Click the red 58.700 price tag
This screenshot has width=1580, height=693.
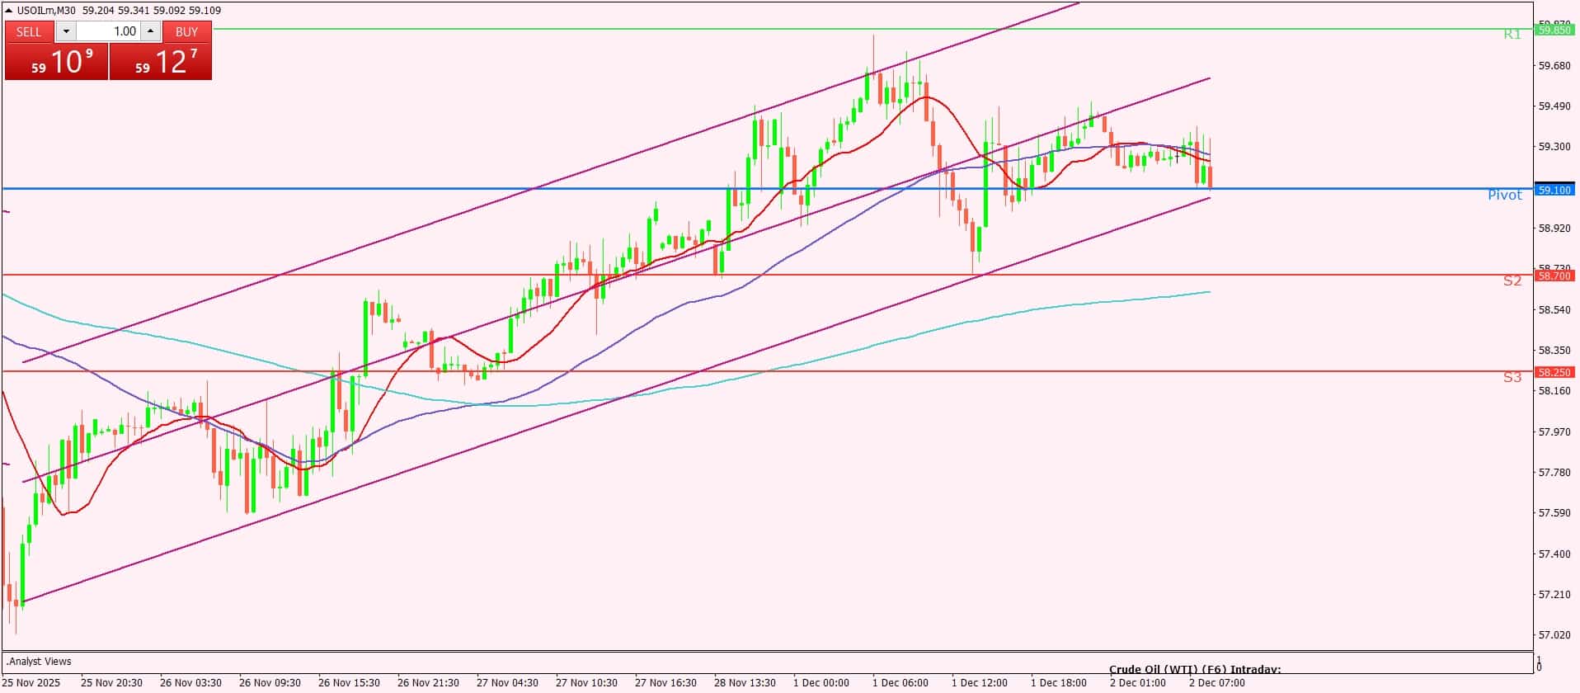pyautogui.click(x=1554, y=276)
